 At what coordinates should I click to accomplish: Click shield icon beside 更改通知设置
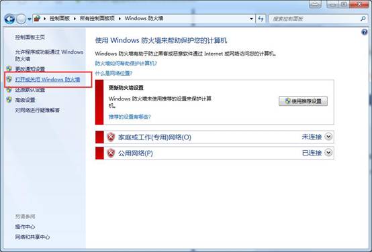9,68
